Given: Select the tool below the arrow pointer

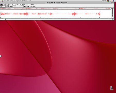Looking at the screenshot, I should pyautogui.click(x=2, y=6).
